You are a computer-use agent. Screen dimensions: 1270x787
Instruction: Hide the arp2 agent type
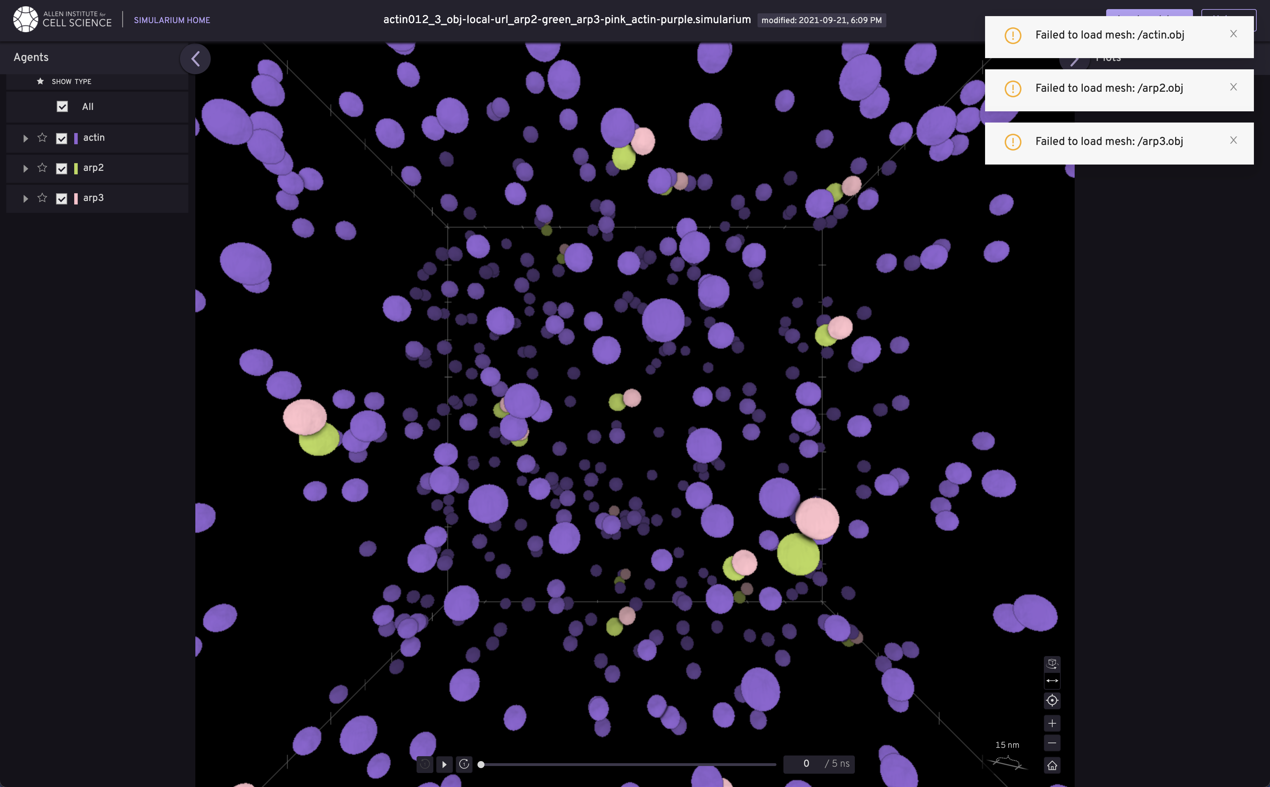(61, 168)
